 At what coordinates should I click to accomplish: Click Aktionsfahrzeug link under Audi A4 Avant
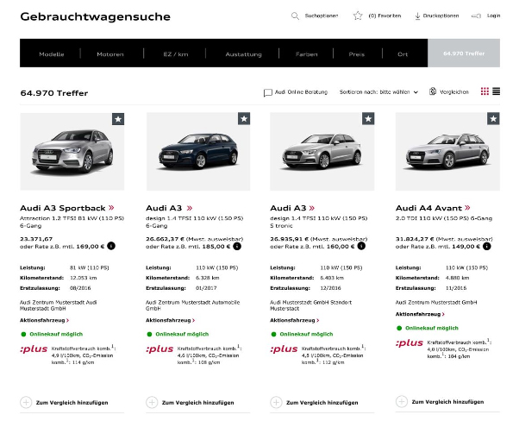click(x=420, y=314)
